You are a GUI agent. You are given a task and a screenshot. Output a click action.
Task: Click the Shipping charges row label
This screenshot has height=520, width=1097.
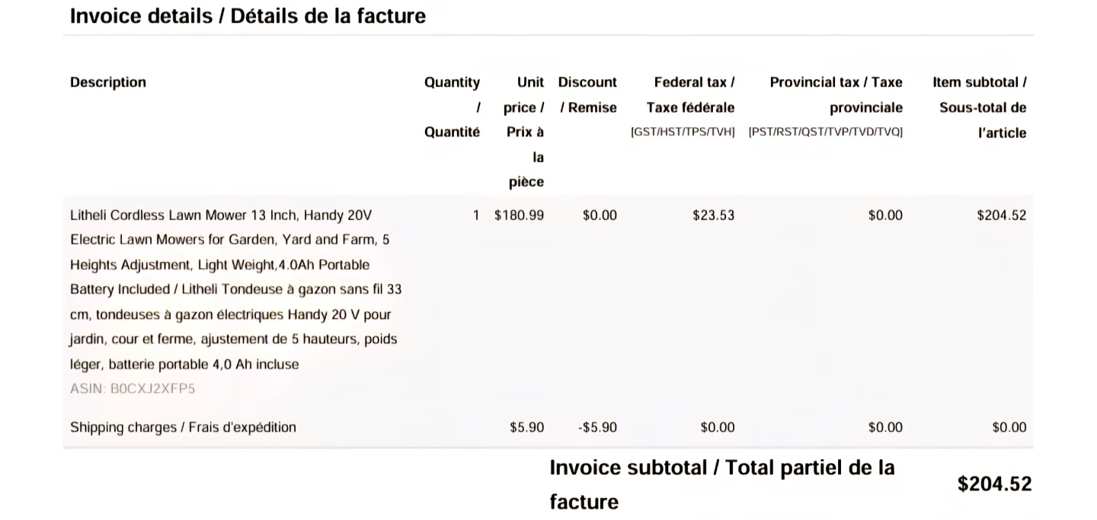tap(183, 427)
